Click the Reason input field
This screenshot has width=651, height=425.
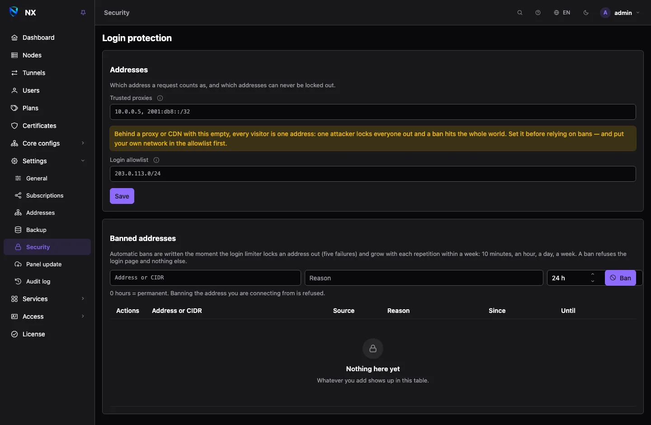point(424,278)
